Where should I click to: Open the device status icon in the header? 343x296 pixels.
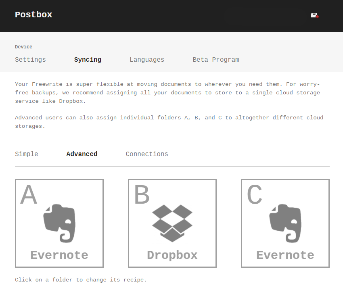(315, 15)
